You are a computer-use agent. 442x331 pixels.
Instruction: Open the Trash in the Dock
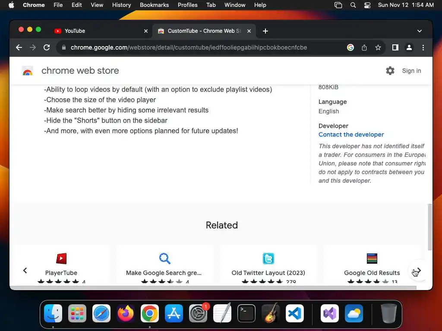tap(389, 313)
